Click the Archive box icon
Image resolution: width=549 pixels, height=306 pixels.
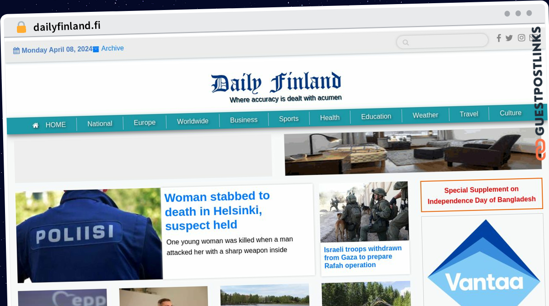pos(96,49)
